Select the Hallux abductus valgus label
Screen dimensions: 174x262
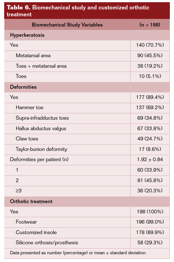(x=41, y=129)
